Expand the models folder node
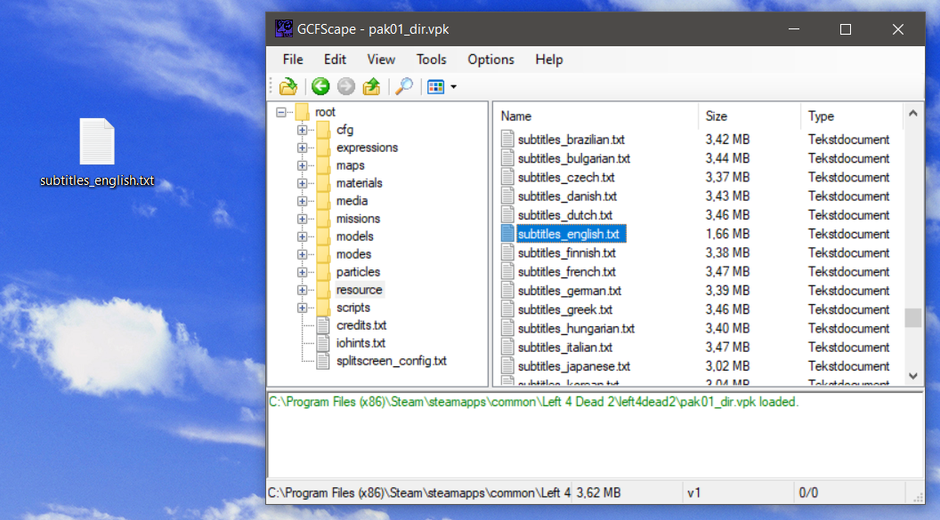940x520 pixels. click(x=302, y=236)
